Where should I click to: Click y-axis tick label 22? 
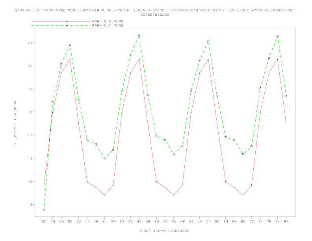coord(30,43)
